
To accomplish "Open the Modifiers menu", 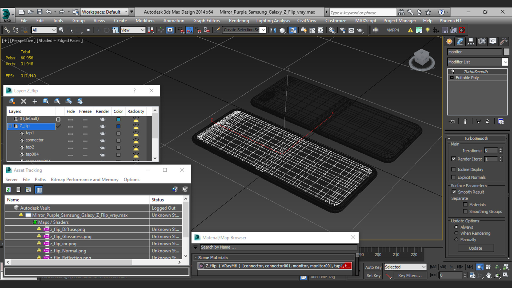I will (145, 21).
